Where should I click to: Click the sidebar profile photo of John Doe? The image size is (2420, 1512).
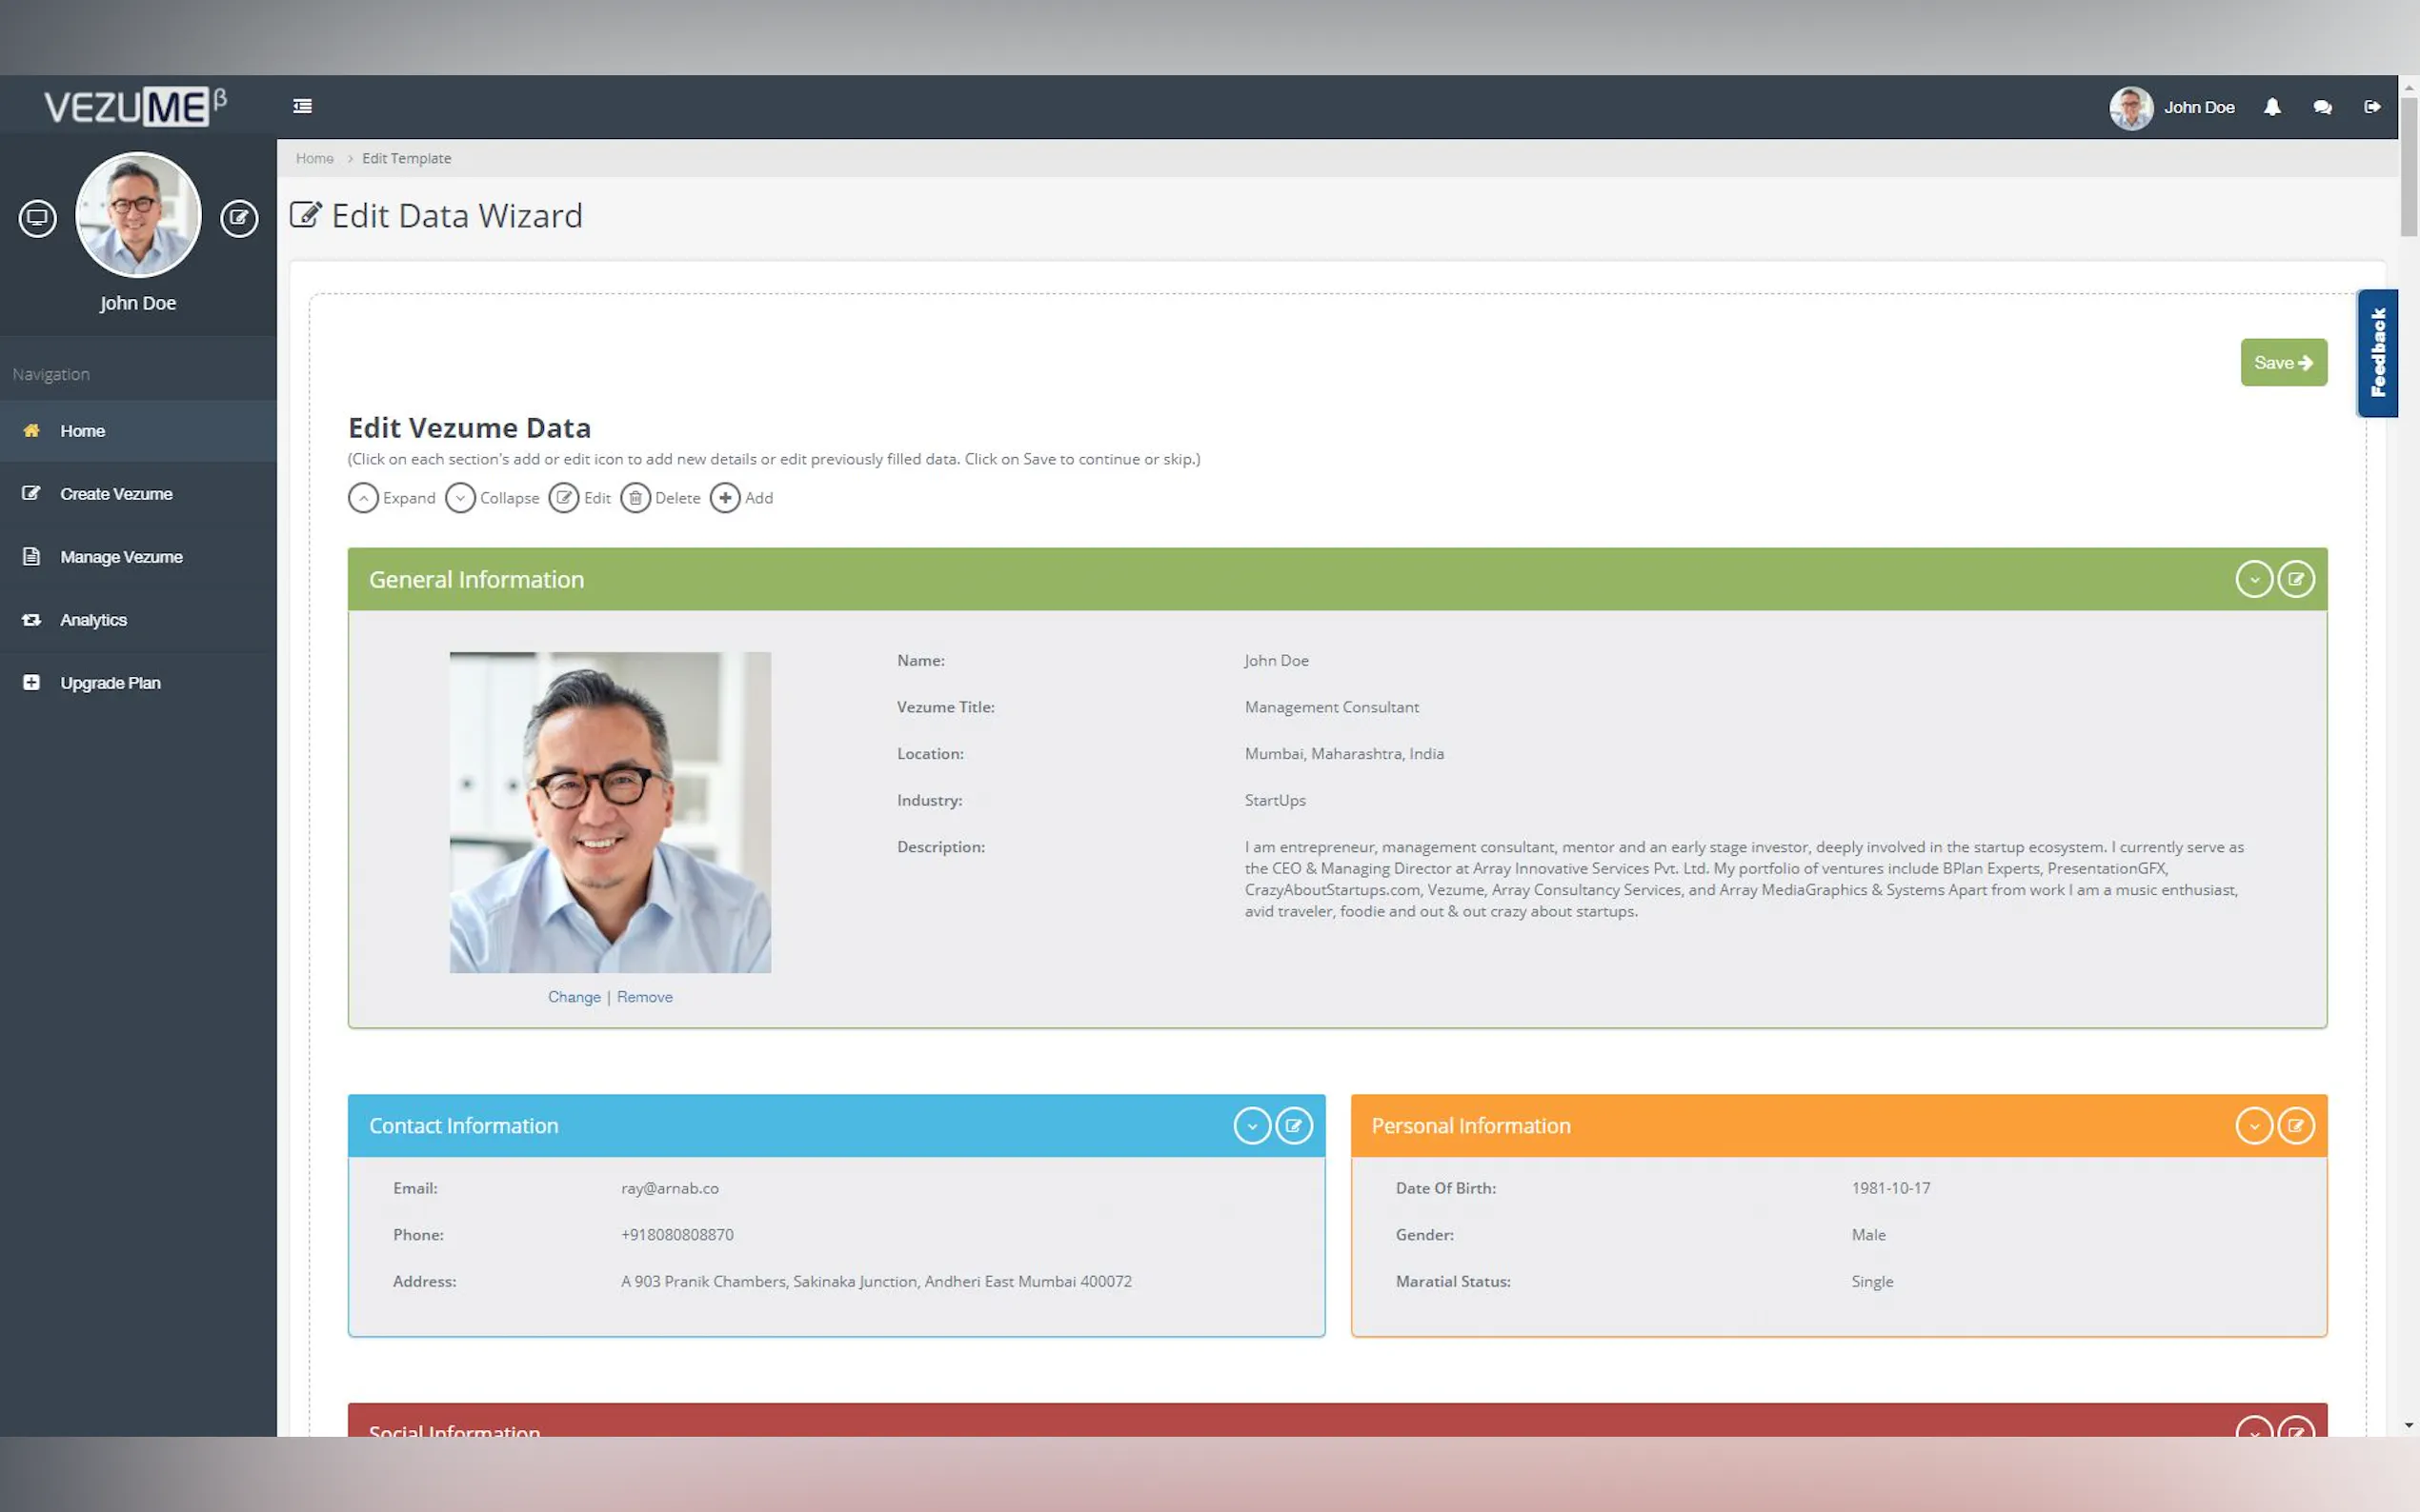138,214
